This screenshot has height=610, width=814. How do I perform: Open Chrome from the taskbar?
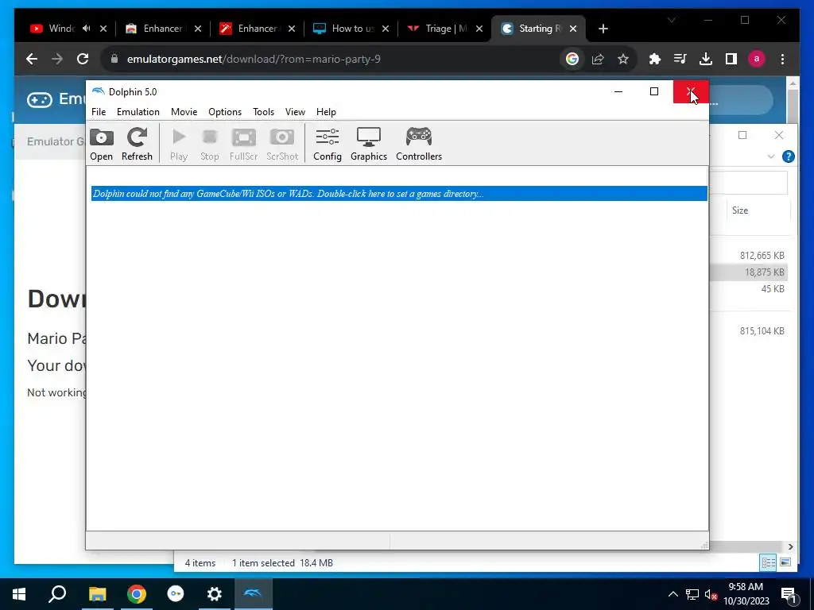point(137,594)
